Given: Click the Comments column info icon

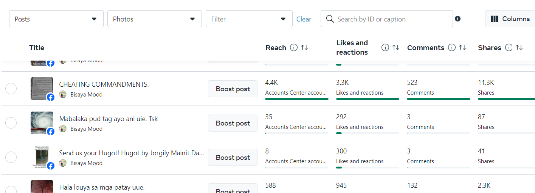Looking at the screenshot, I should 451,47.
